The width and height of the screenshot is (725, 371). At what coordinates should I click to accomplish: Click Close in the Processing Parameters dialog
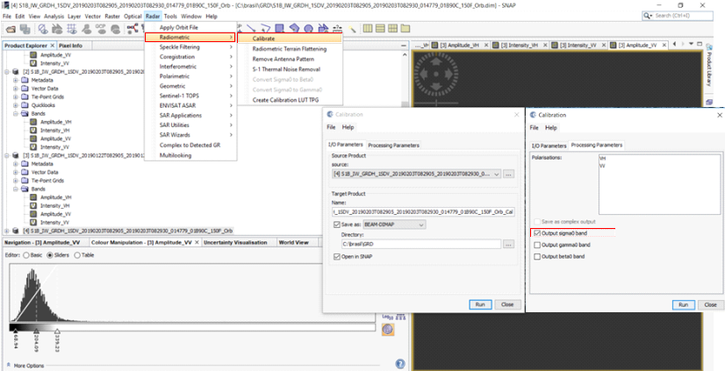708,304
